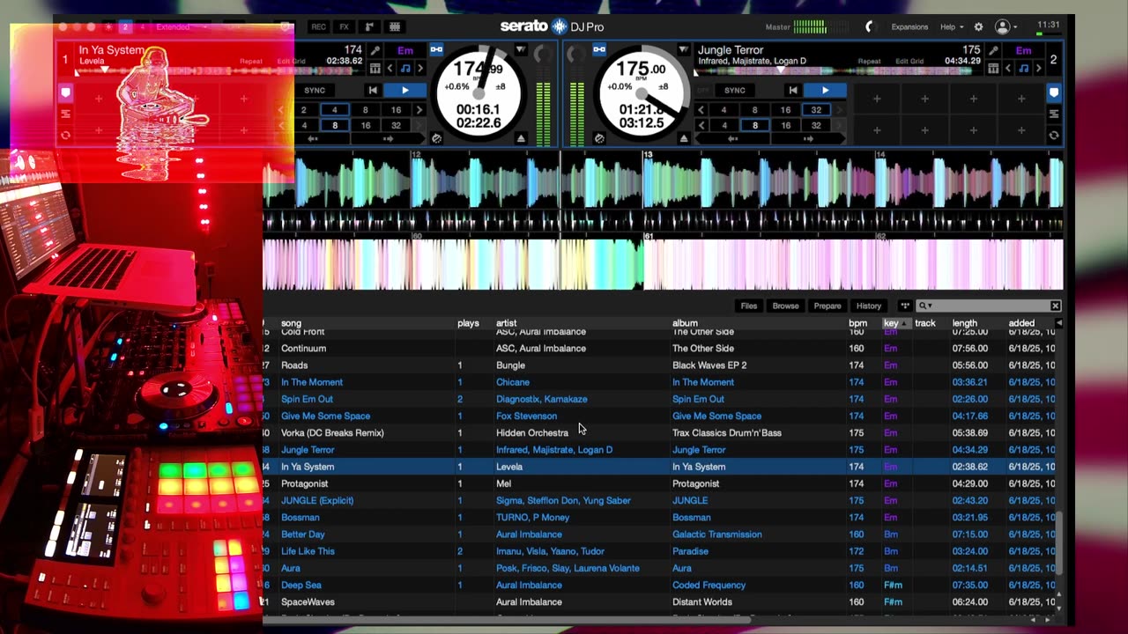Set the first empty cue point slot on deck 2

pos(877,99)
